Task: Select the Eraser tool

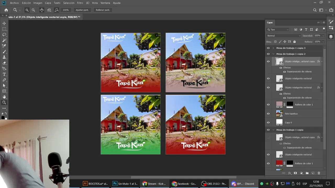Action: 4,63
